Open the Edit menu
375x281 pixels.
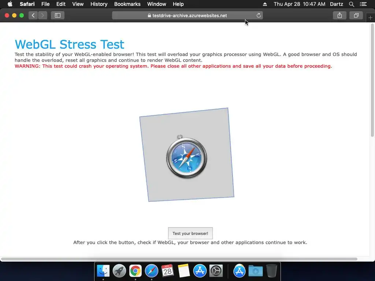pos(61,4)
